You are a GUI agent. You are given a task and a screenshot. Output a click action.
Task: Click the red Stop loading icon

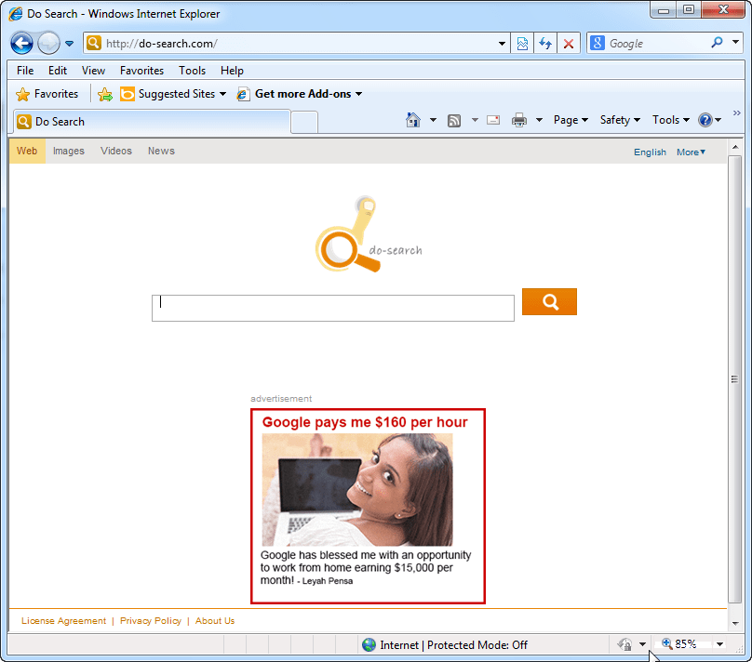pyautogui.click(x=569, y=44)
